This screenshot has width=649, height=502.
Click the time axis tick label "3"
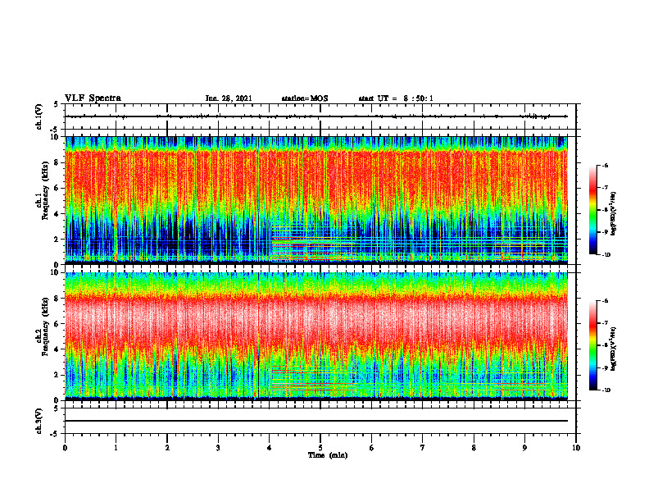click(x=218, y=448)
